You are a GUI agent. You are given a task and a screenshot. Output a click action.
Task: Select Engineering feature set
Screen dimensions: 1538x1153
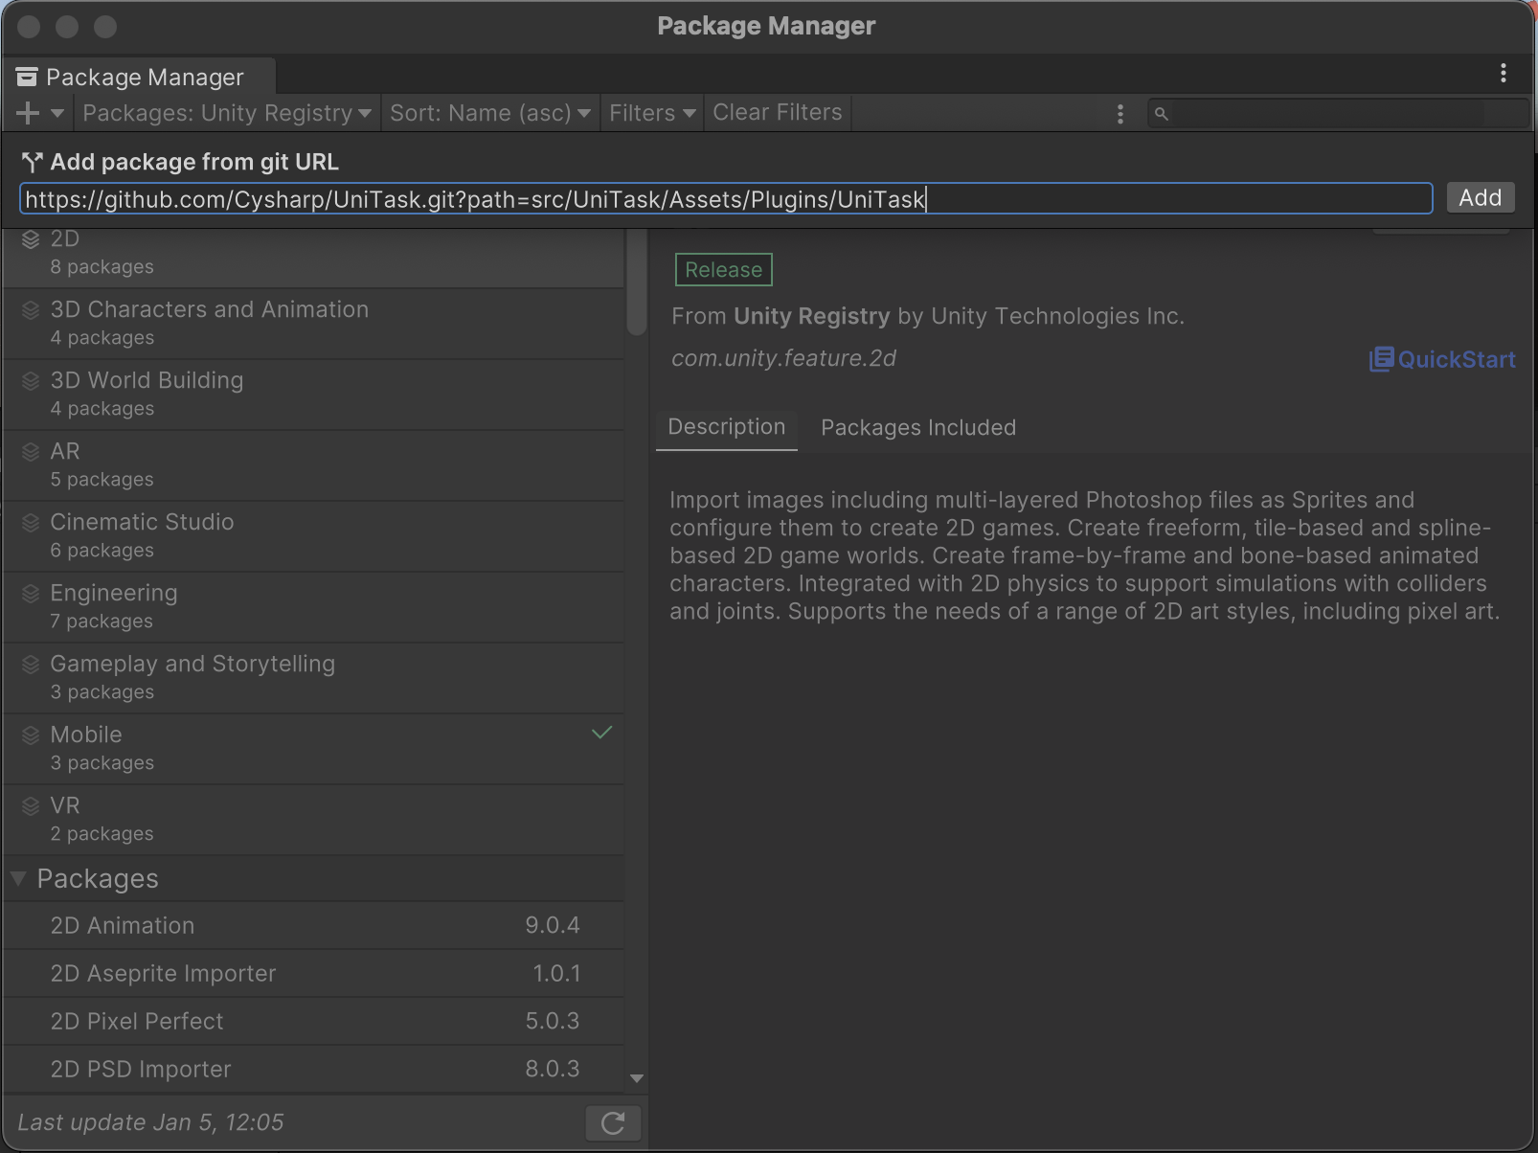tap(313, 607)
